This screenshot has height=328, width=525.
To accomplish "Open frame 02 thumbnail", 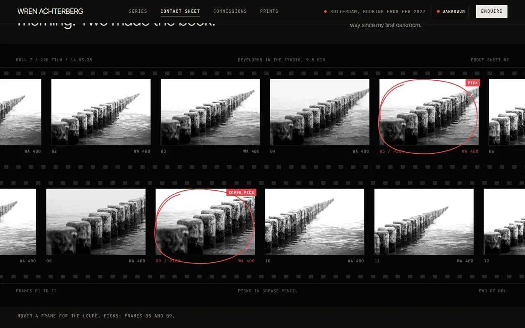I will 101,112.
